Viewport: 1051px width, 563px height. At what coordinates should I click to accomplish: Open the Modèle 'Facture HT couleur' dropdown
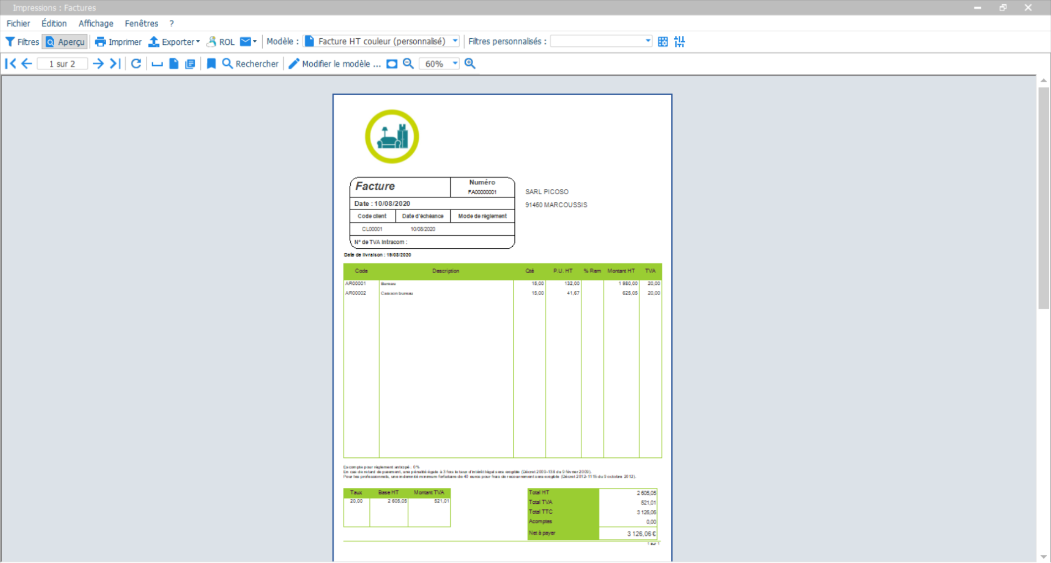(454, 40)
